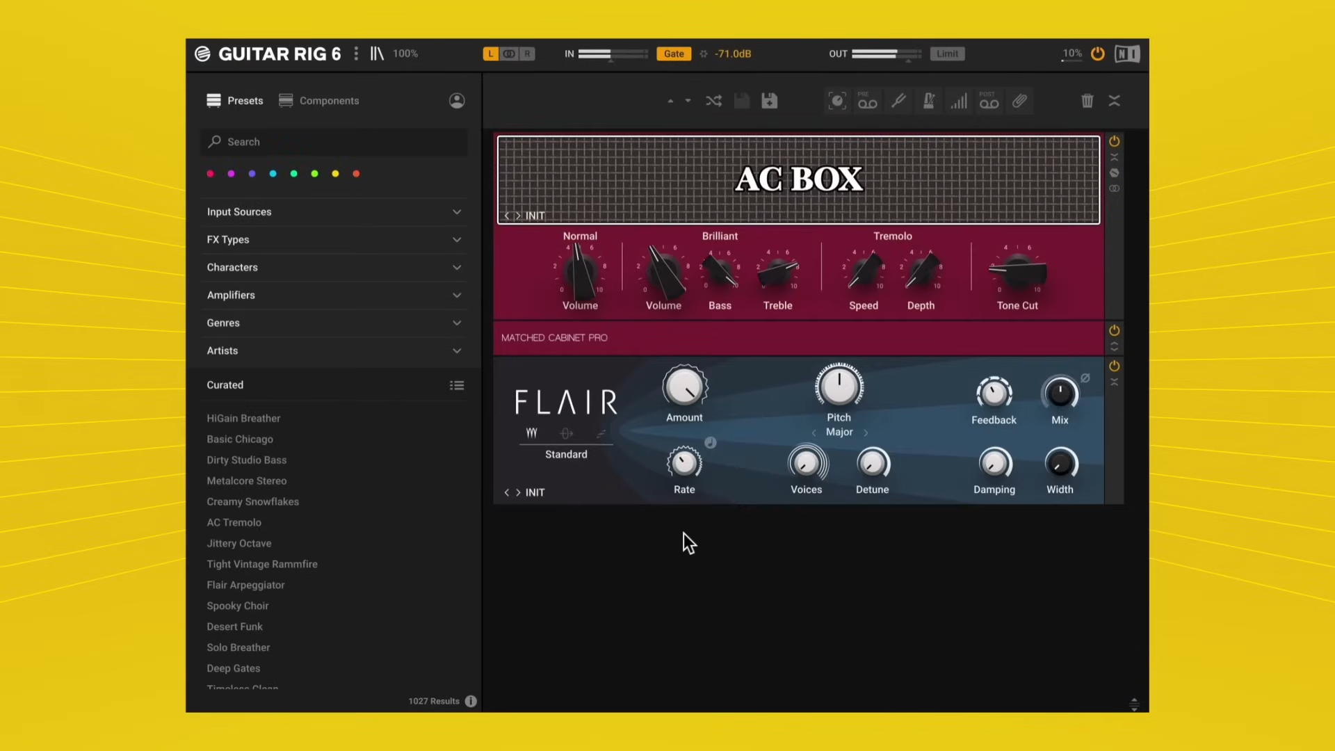This screenshot has height=751, width=1335.
Task: Switch to the Presets tab
Action: 235,101
